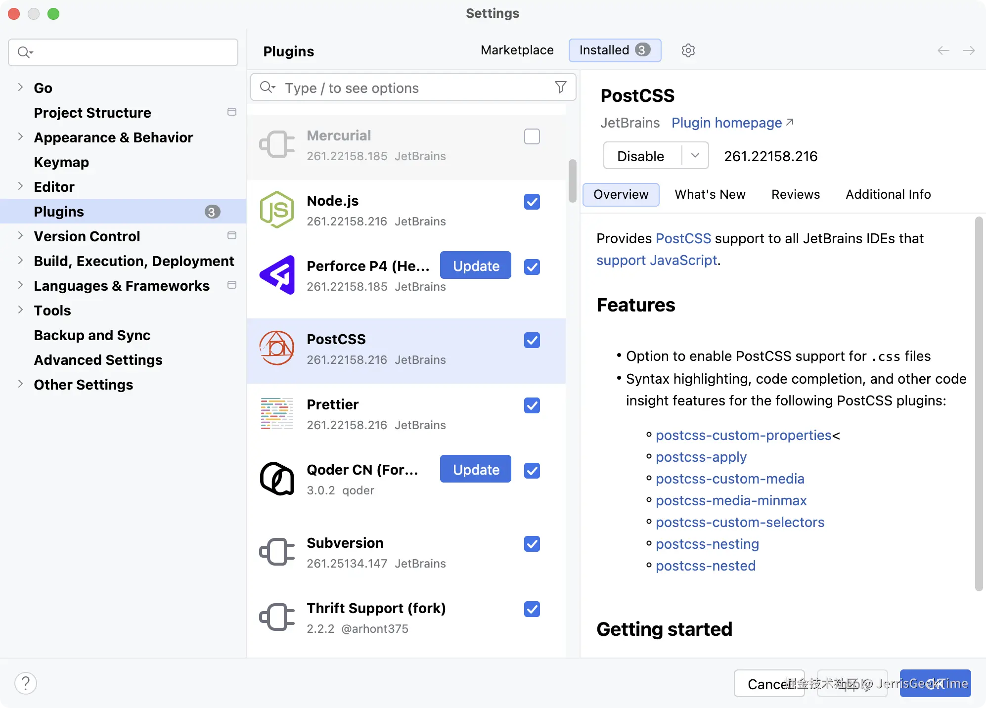Screen dimensions: 986x708
Task: Click the Subversion plugin plug icon
Action: [277, 552]
